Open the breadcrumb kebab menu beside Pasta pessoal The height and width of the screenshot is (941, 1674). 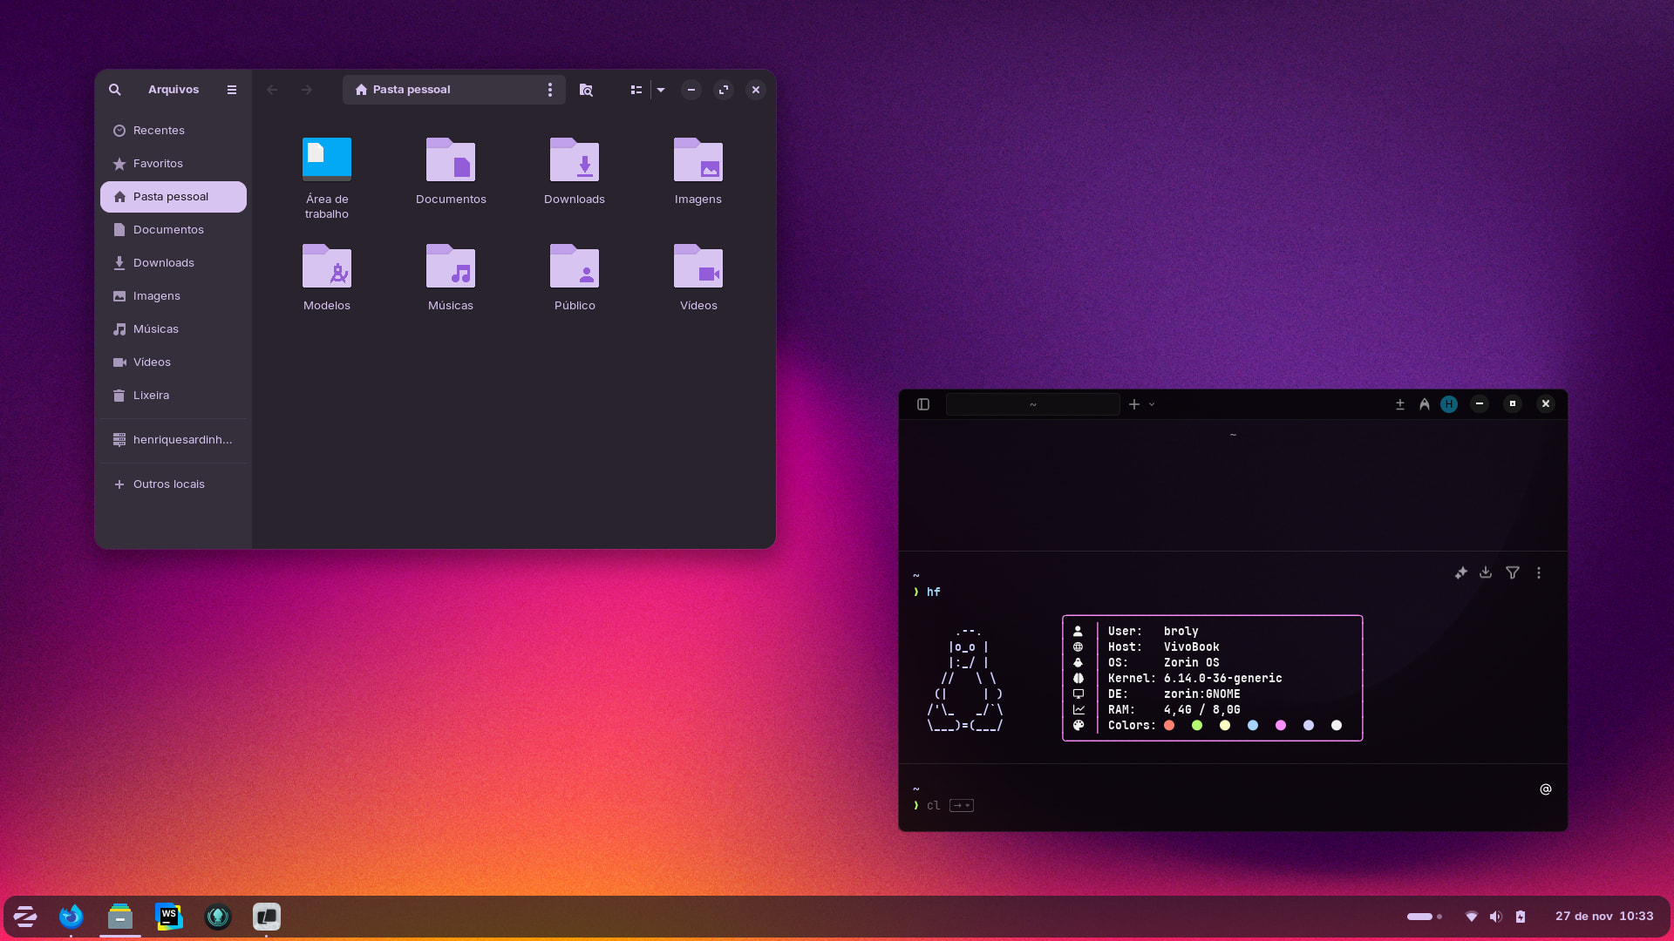point(549,90)
